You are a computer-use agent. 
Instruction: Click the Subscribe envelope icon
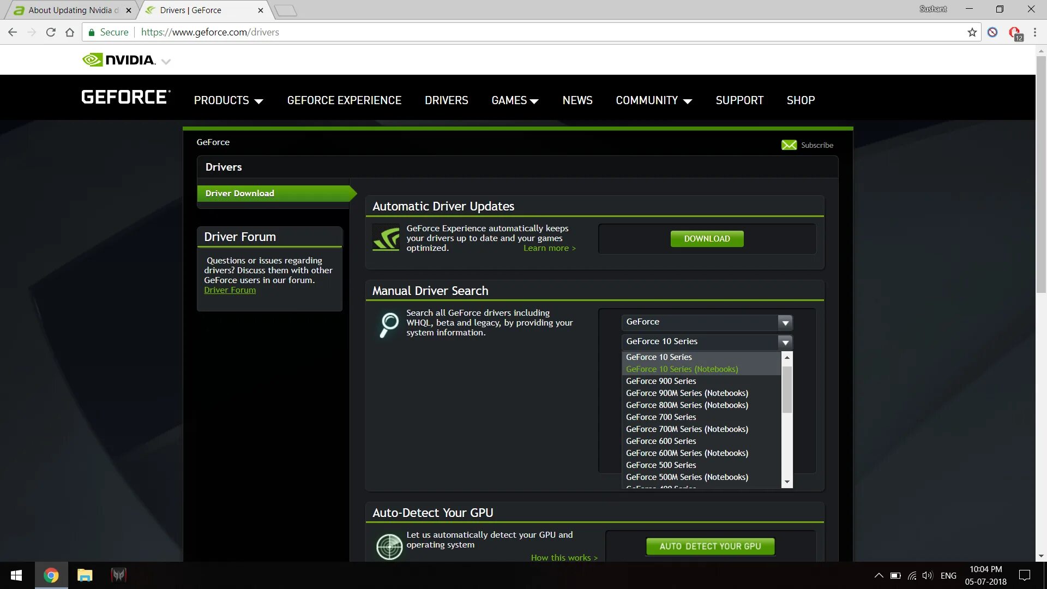789,145
